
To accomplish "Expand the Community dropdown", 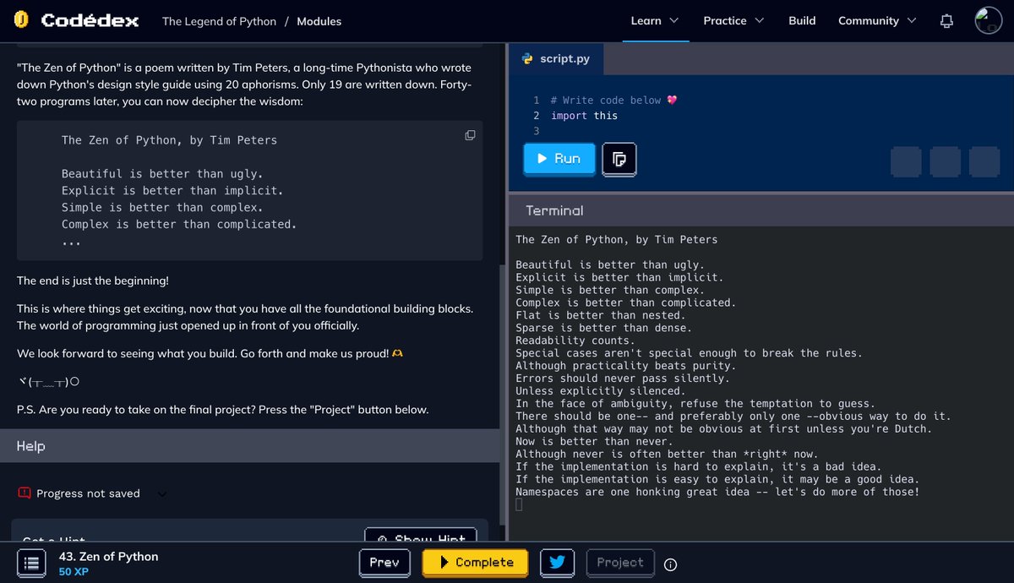I will coord(876,20).
